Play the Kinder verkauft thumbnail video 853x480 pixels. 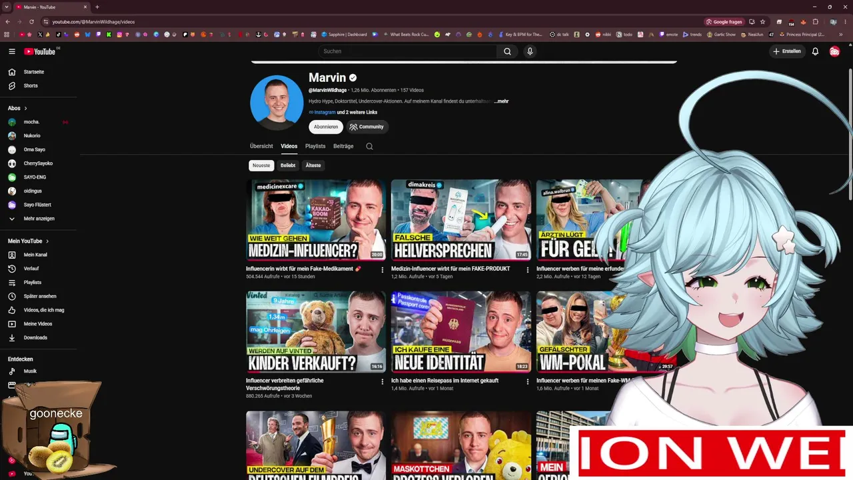(316, 331)
